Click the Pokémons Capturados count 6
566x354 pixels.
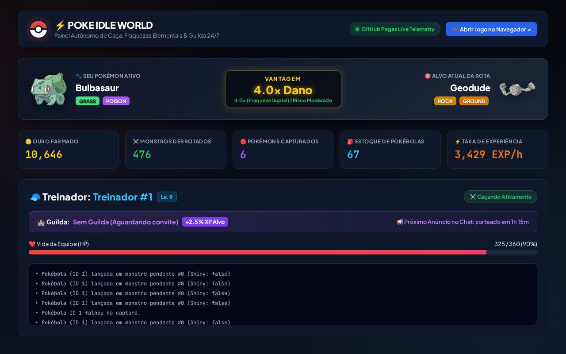[x=243, y=154]
